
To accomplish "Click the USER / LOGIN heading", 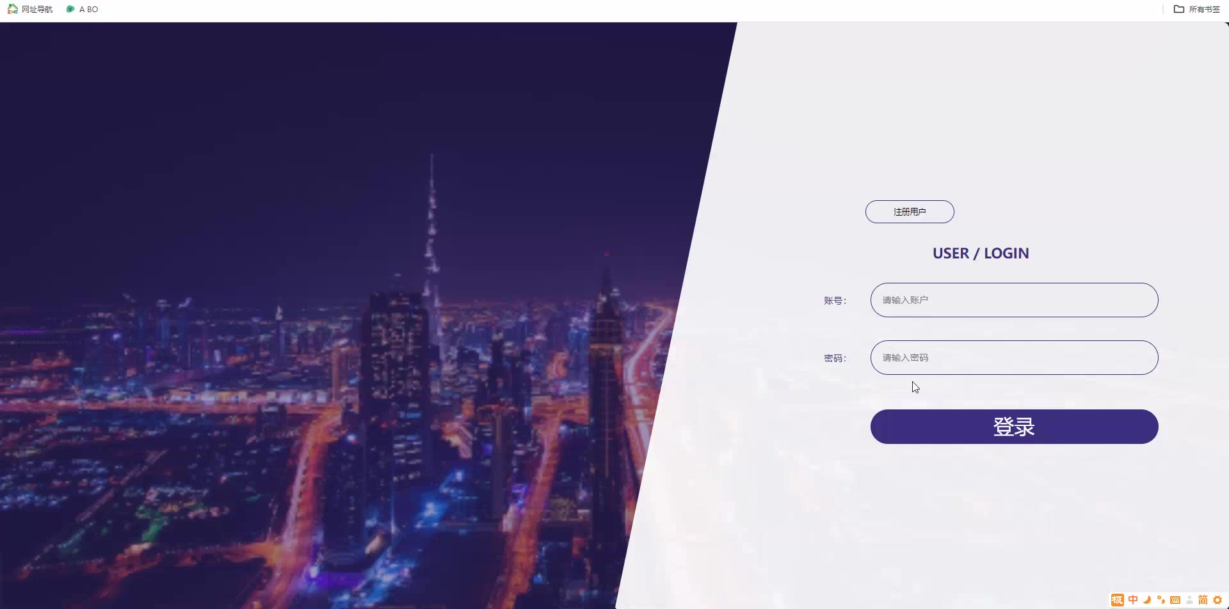I will pyautogui.click(x=981, y=253).
